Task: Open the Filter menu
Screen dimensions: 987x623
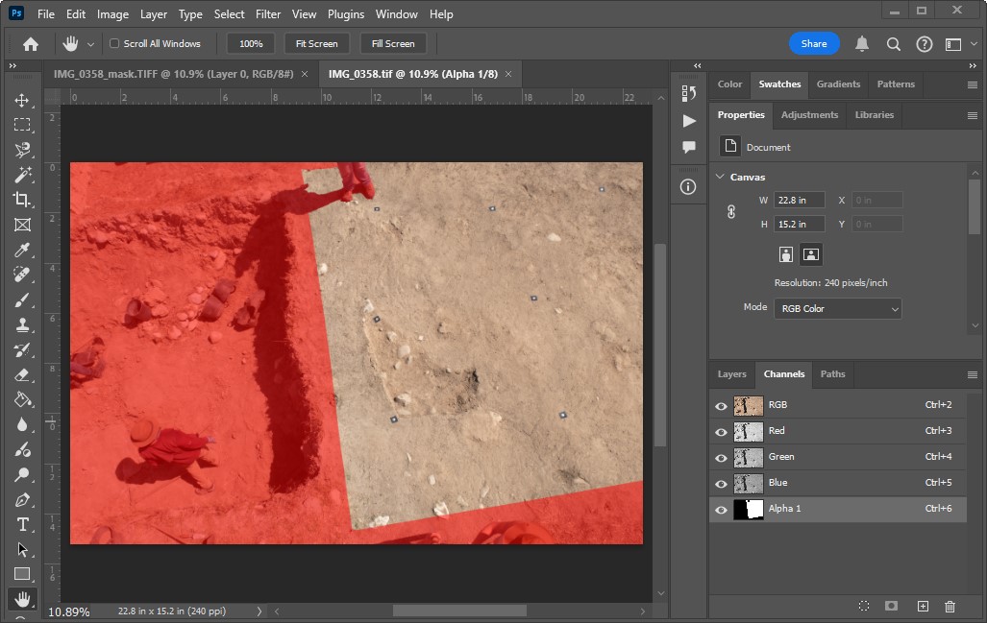Action: coord(268,14)
